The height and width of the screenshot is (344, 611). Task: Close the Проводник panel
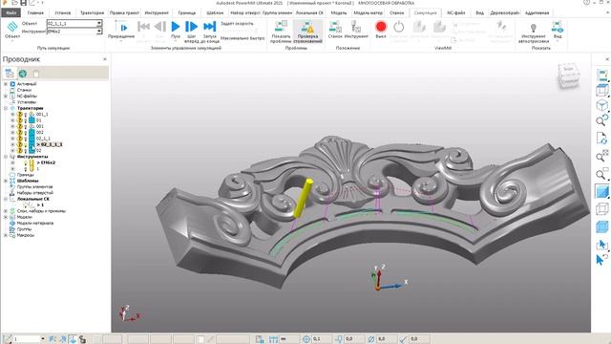click(x=105, y=59)
